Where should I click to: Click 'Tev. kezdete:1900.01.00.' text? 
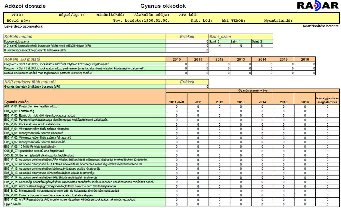click(x=141, y=21)
